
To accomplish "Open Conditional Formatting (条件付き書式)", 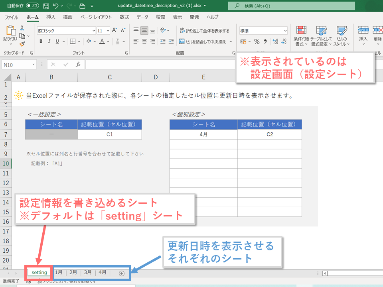I will (301, 36).
